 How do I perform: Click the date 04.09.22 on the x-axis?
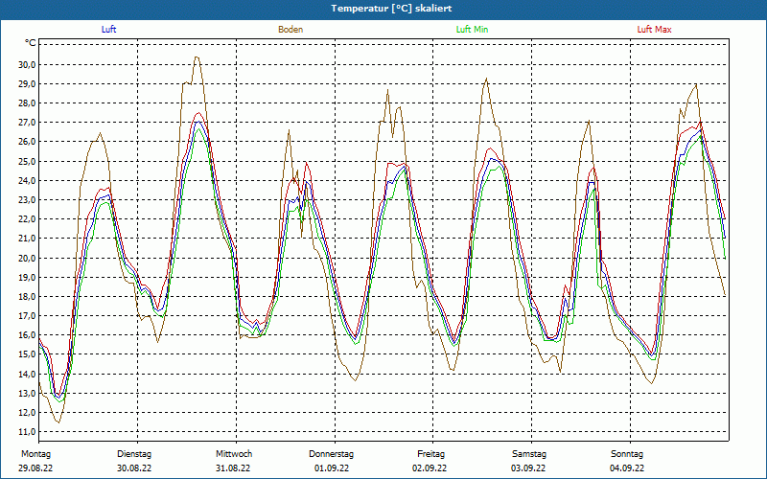[627, 468]
